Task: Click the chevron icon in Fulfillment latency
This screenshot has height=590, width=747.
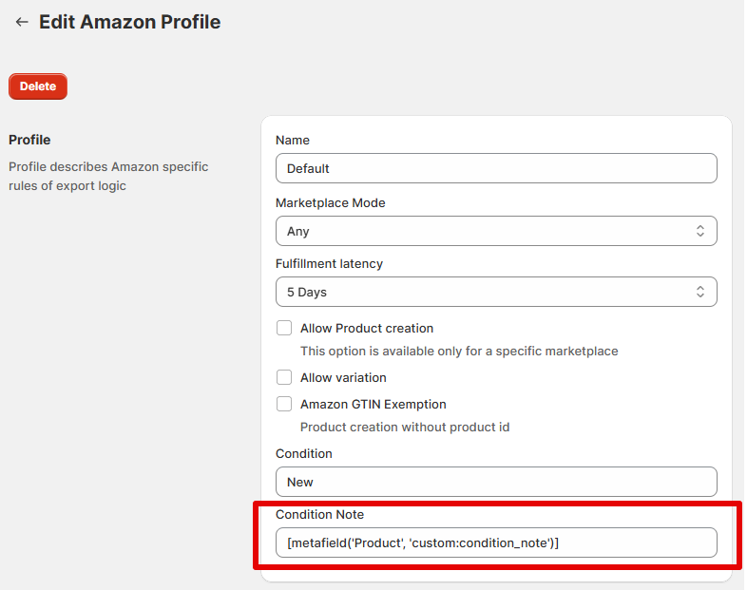Action: pos(700,292)
